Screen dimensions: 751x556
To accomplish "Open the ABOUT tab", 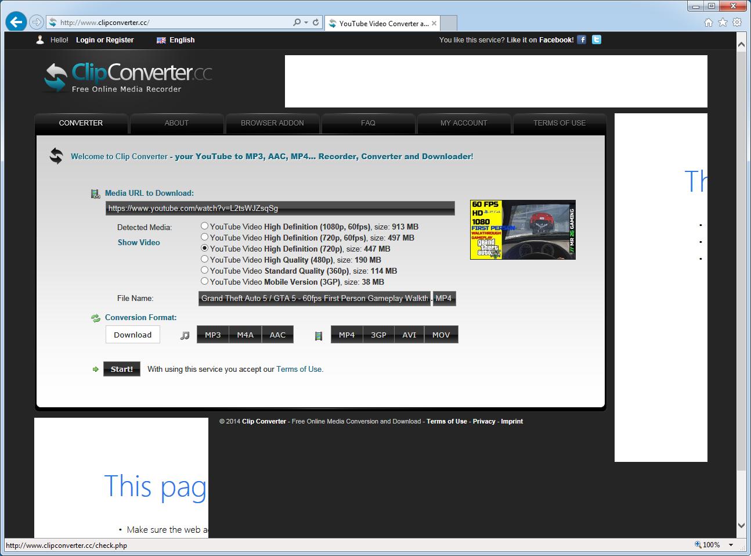I will pos(176,123).
